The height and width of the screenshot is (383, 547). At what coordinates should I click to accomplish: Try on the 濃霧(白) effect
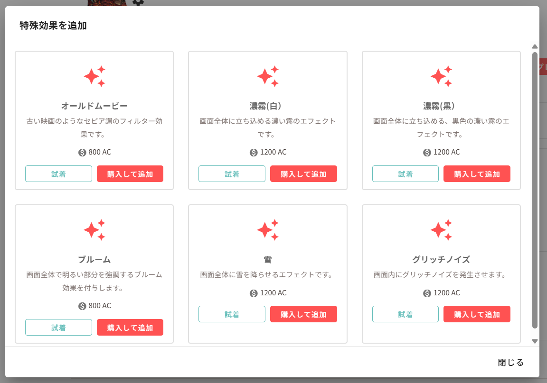(232, 174)
